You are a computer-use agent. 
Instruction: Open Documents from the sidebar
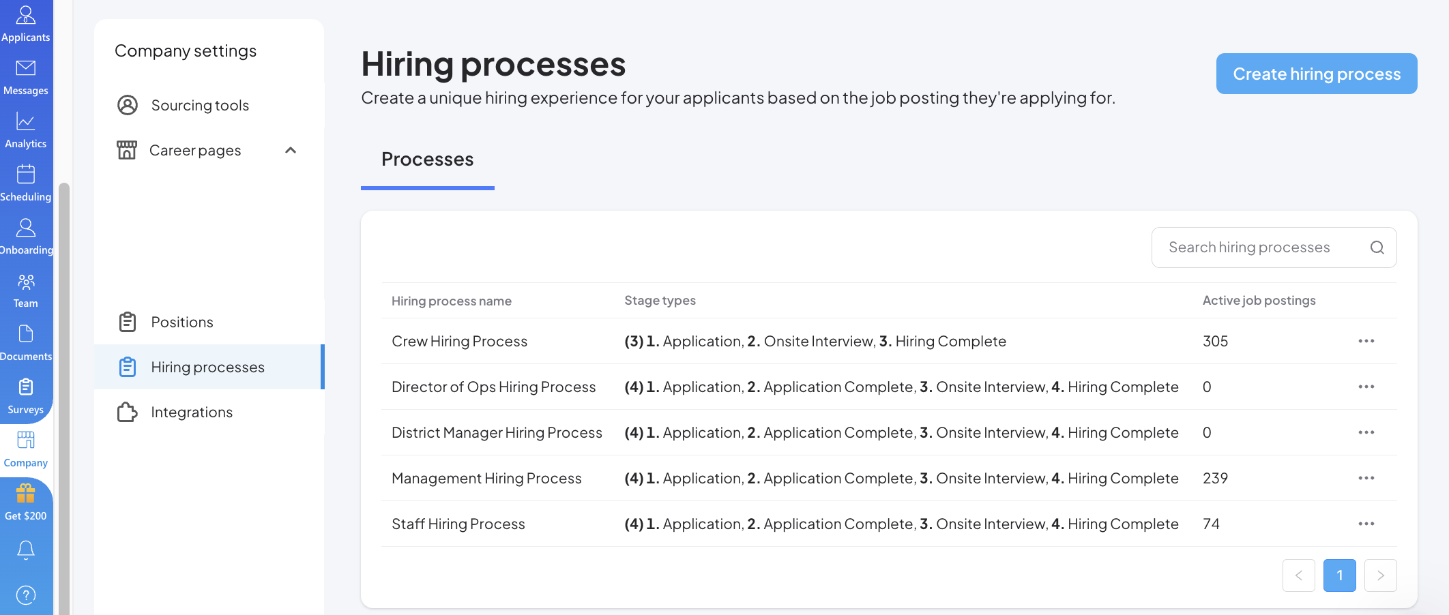(x=26, y=334)
